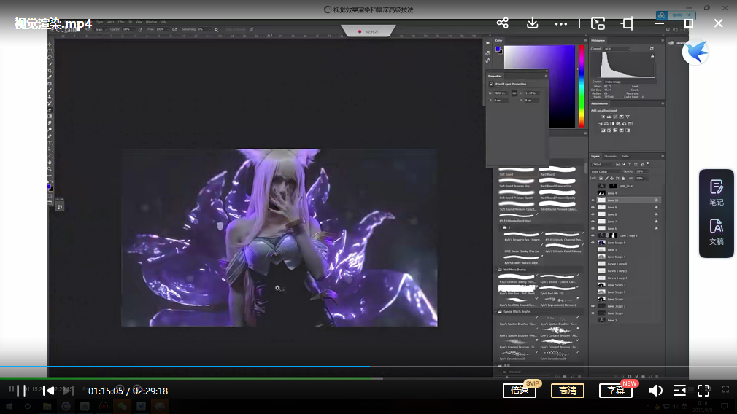Filter layers by smart object icon

[x=642, y=164]
